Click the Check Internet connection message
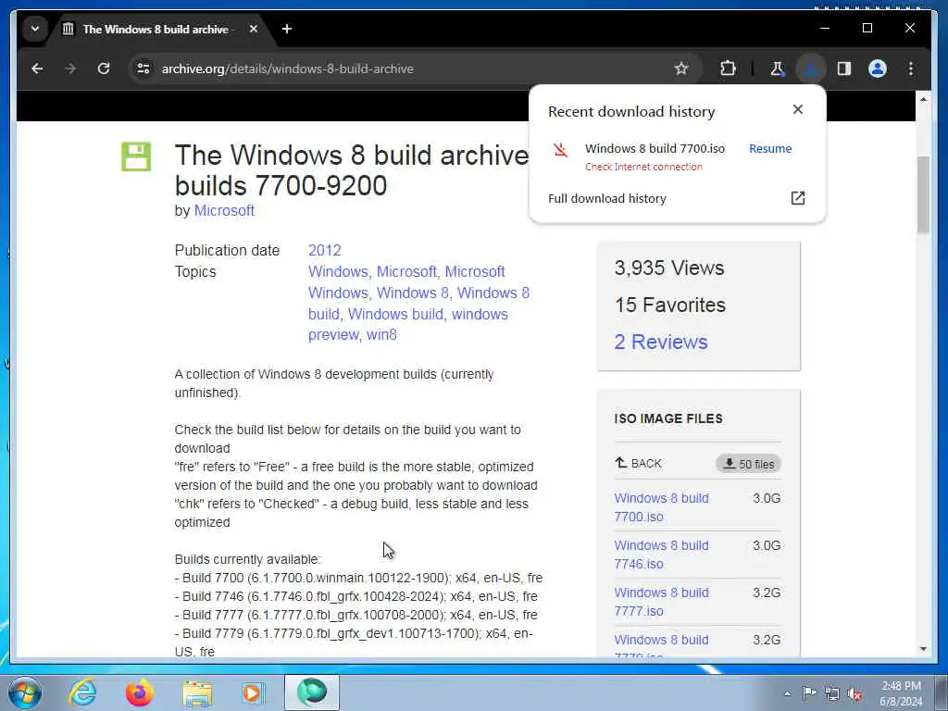Viewport: 948px width, 711px height. pos(643,167)
